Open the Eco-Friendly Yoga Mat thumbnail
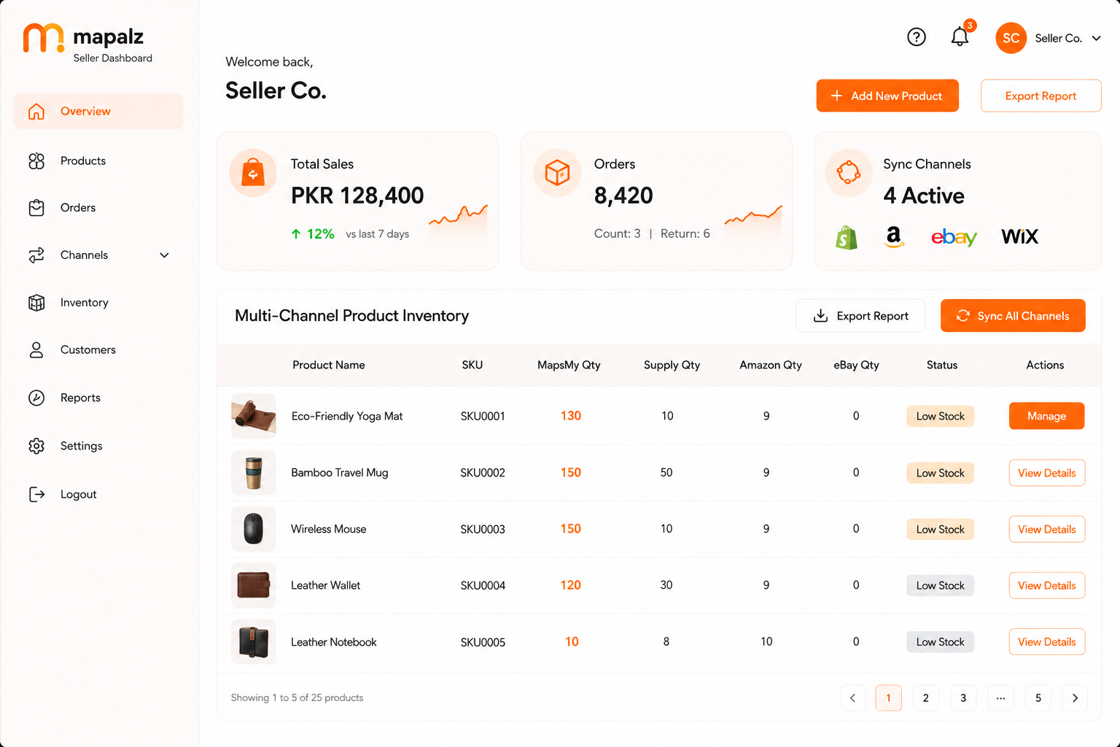 (254, 416)
